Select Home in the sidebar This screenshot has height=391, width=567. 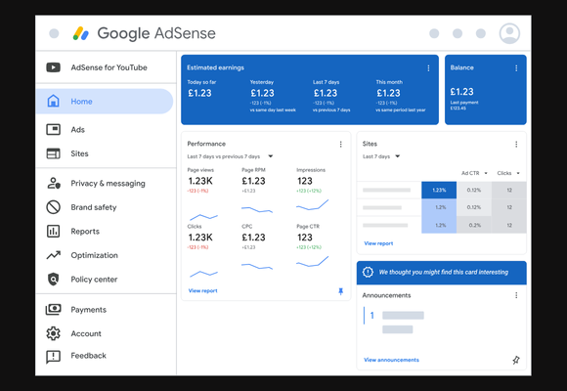point(105,102)
